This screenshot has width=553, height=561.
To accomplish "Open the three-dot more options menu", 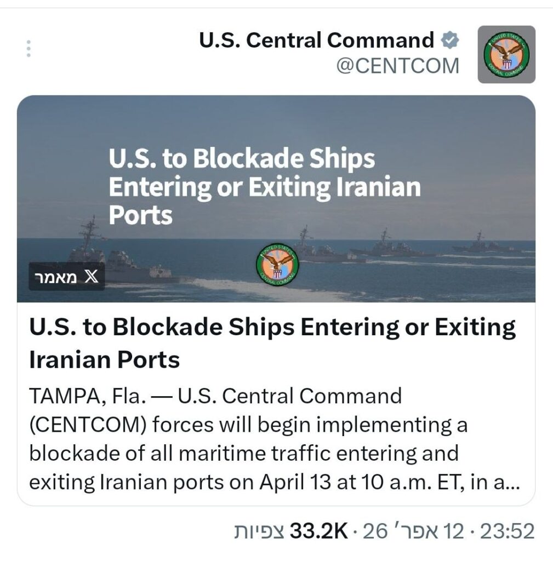I will pyautogui.click(x=29, y=48).
